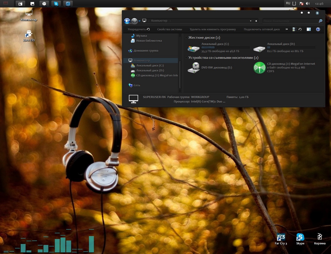331x254 pixels.
Task: Select Сеть in the navigation pane
Action: 137,85
